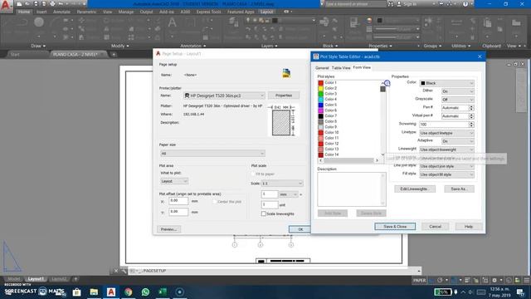Viewport: 531px width, 299px height.
Task: Open the Text tool in Annotation panel
Action: [172, 23]
